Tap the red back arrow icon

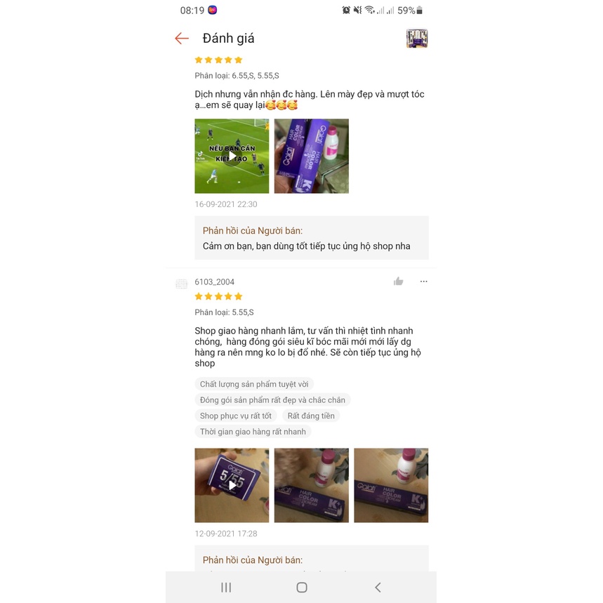pos(182,38)
